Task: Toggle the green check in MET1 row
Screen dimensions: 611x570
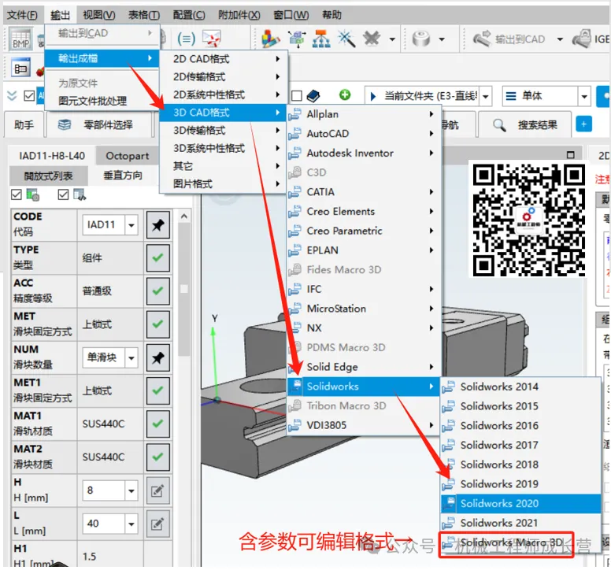Action: tap(157, 390)
